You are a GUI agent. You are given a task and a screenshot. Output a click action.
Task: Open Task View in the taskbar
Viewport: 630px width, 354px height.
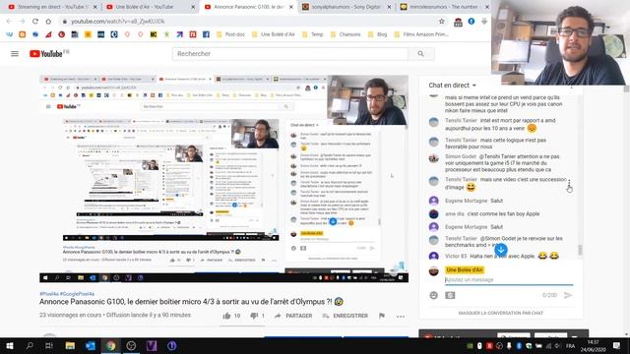[49, 345]
